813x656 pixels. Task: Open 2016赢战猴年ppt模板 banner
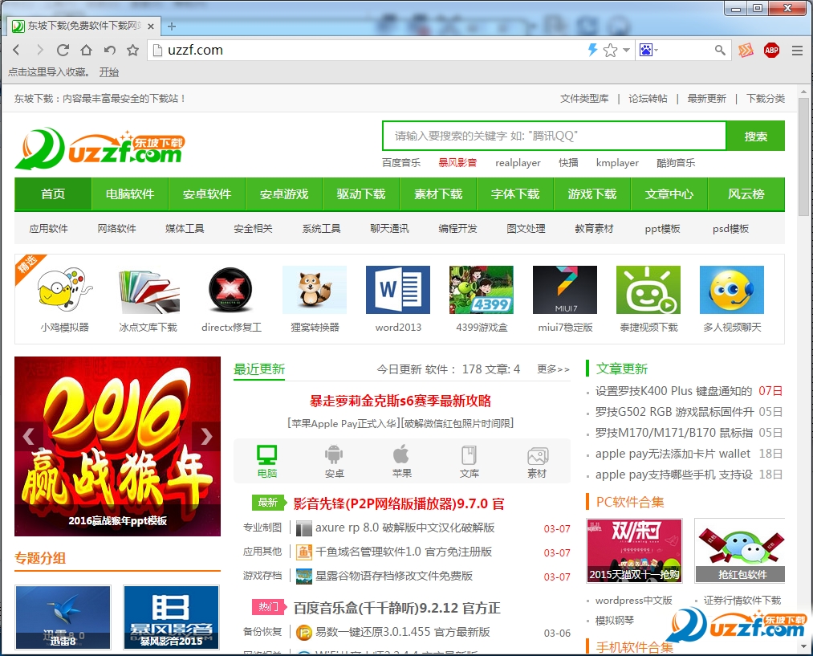pyautogui.click(x=118, y=446)
